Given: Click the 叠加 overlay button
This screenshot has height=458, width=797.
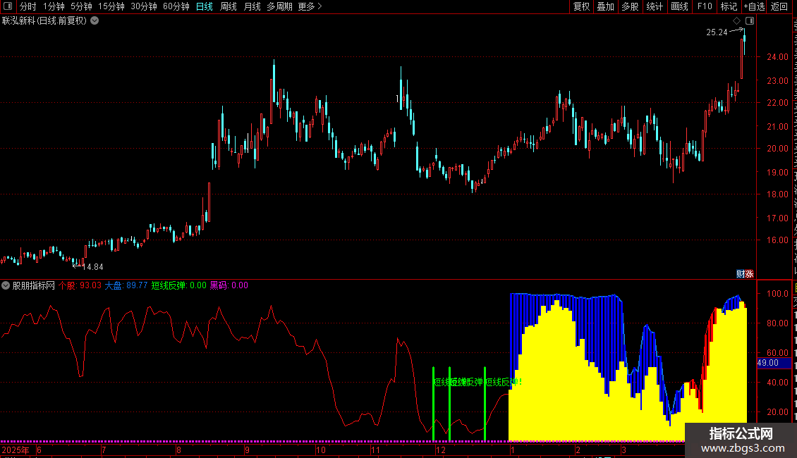Looking at the screenshot, I should pos(605,6).
